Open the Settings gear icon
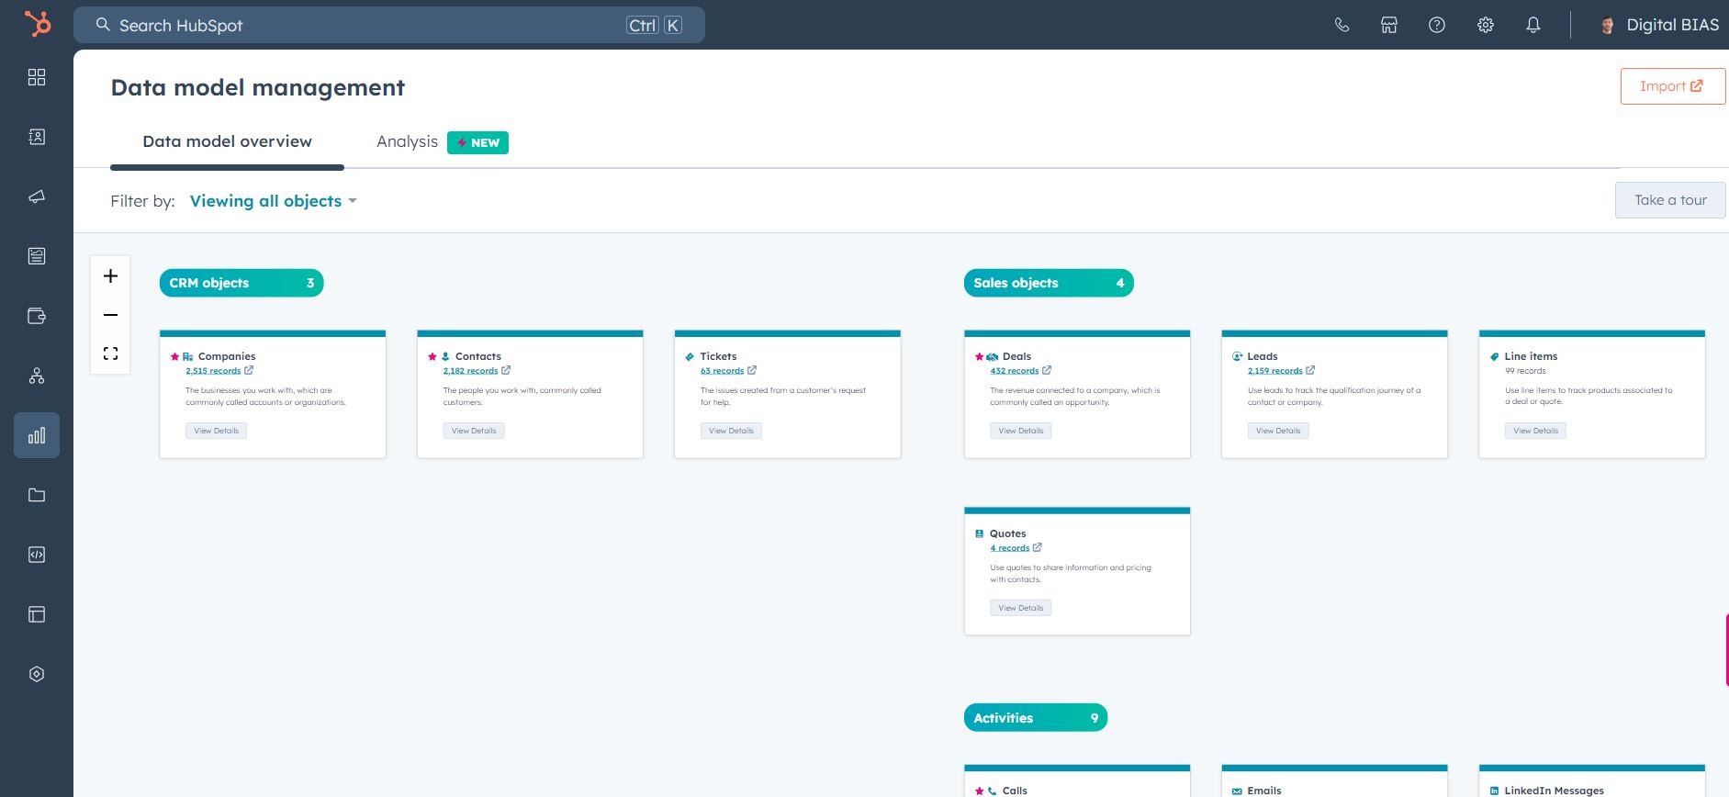The width and height of the screenshot is (1729, 797). click(x=1485, y=25)
